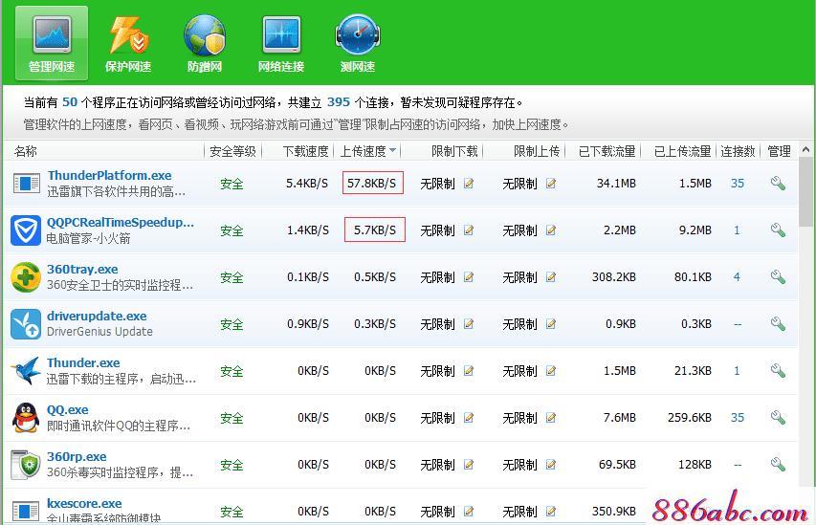Edit download limit for driverupdate.exe
This screenshot has width=816, height=525.
[x=469, y=323]
